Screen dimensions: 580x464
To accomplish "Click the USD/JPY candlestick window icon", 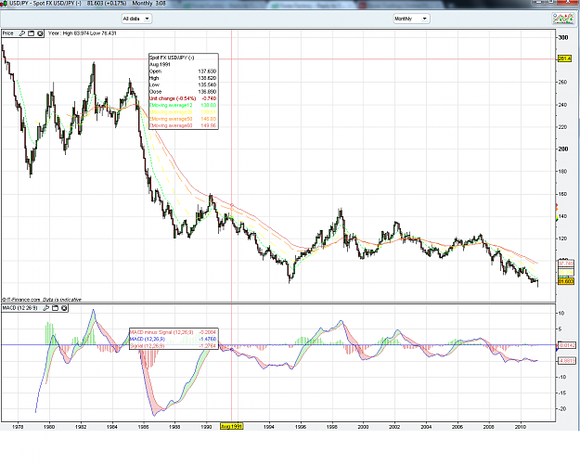I will coord(4,4).
